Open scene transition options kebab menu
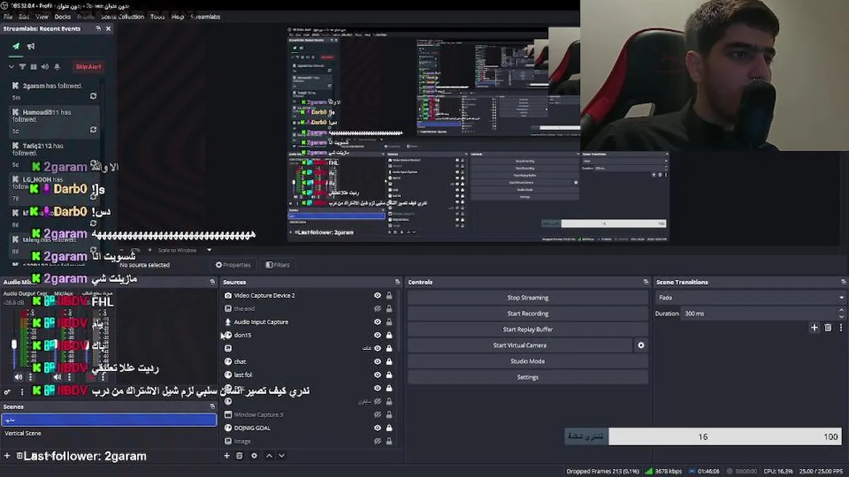 tap(840, 327)
